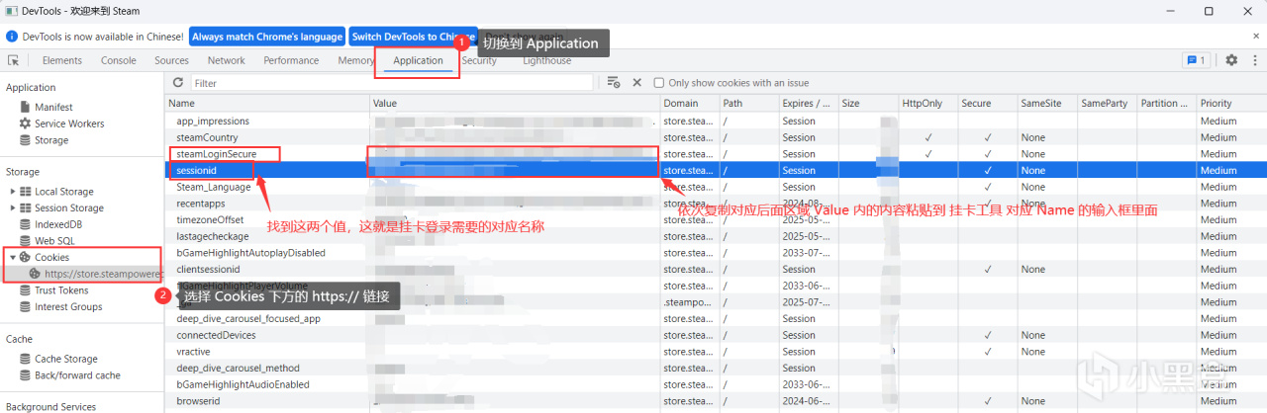Click Always match Chrome's language button

(x=265, y=37)
